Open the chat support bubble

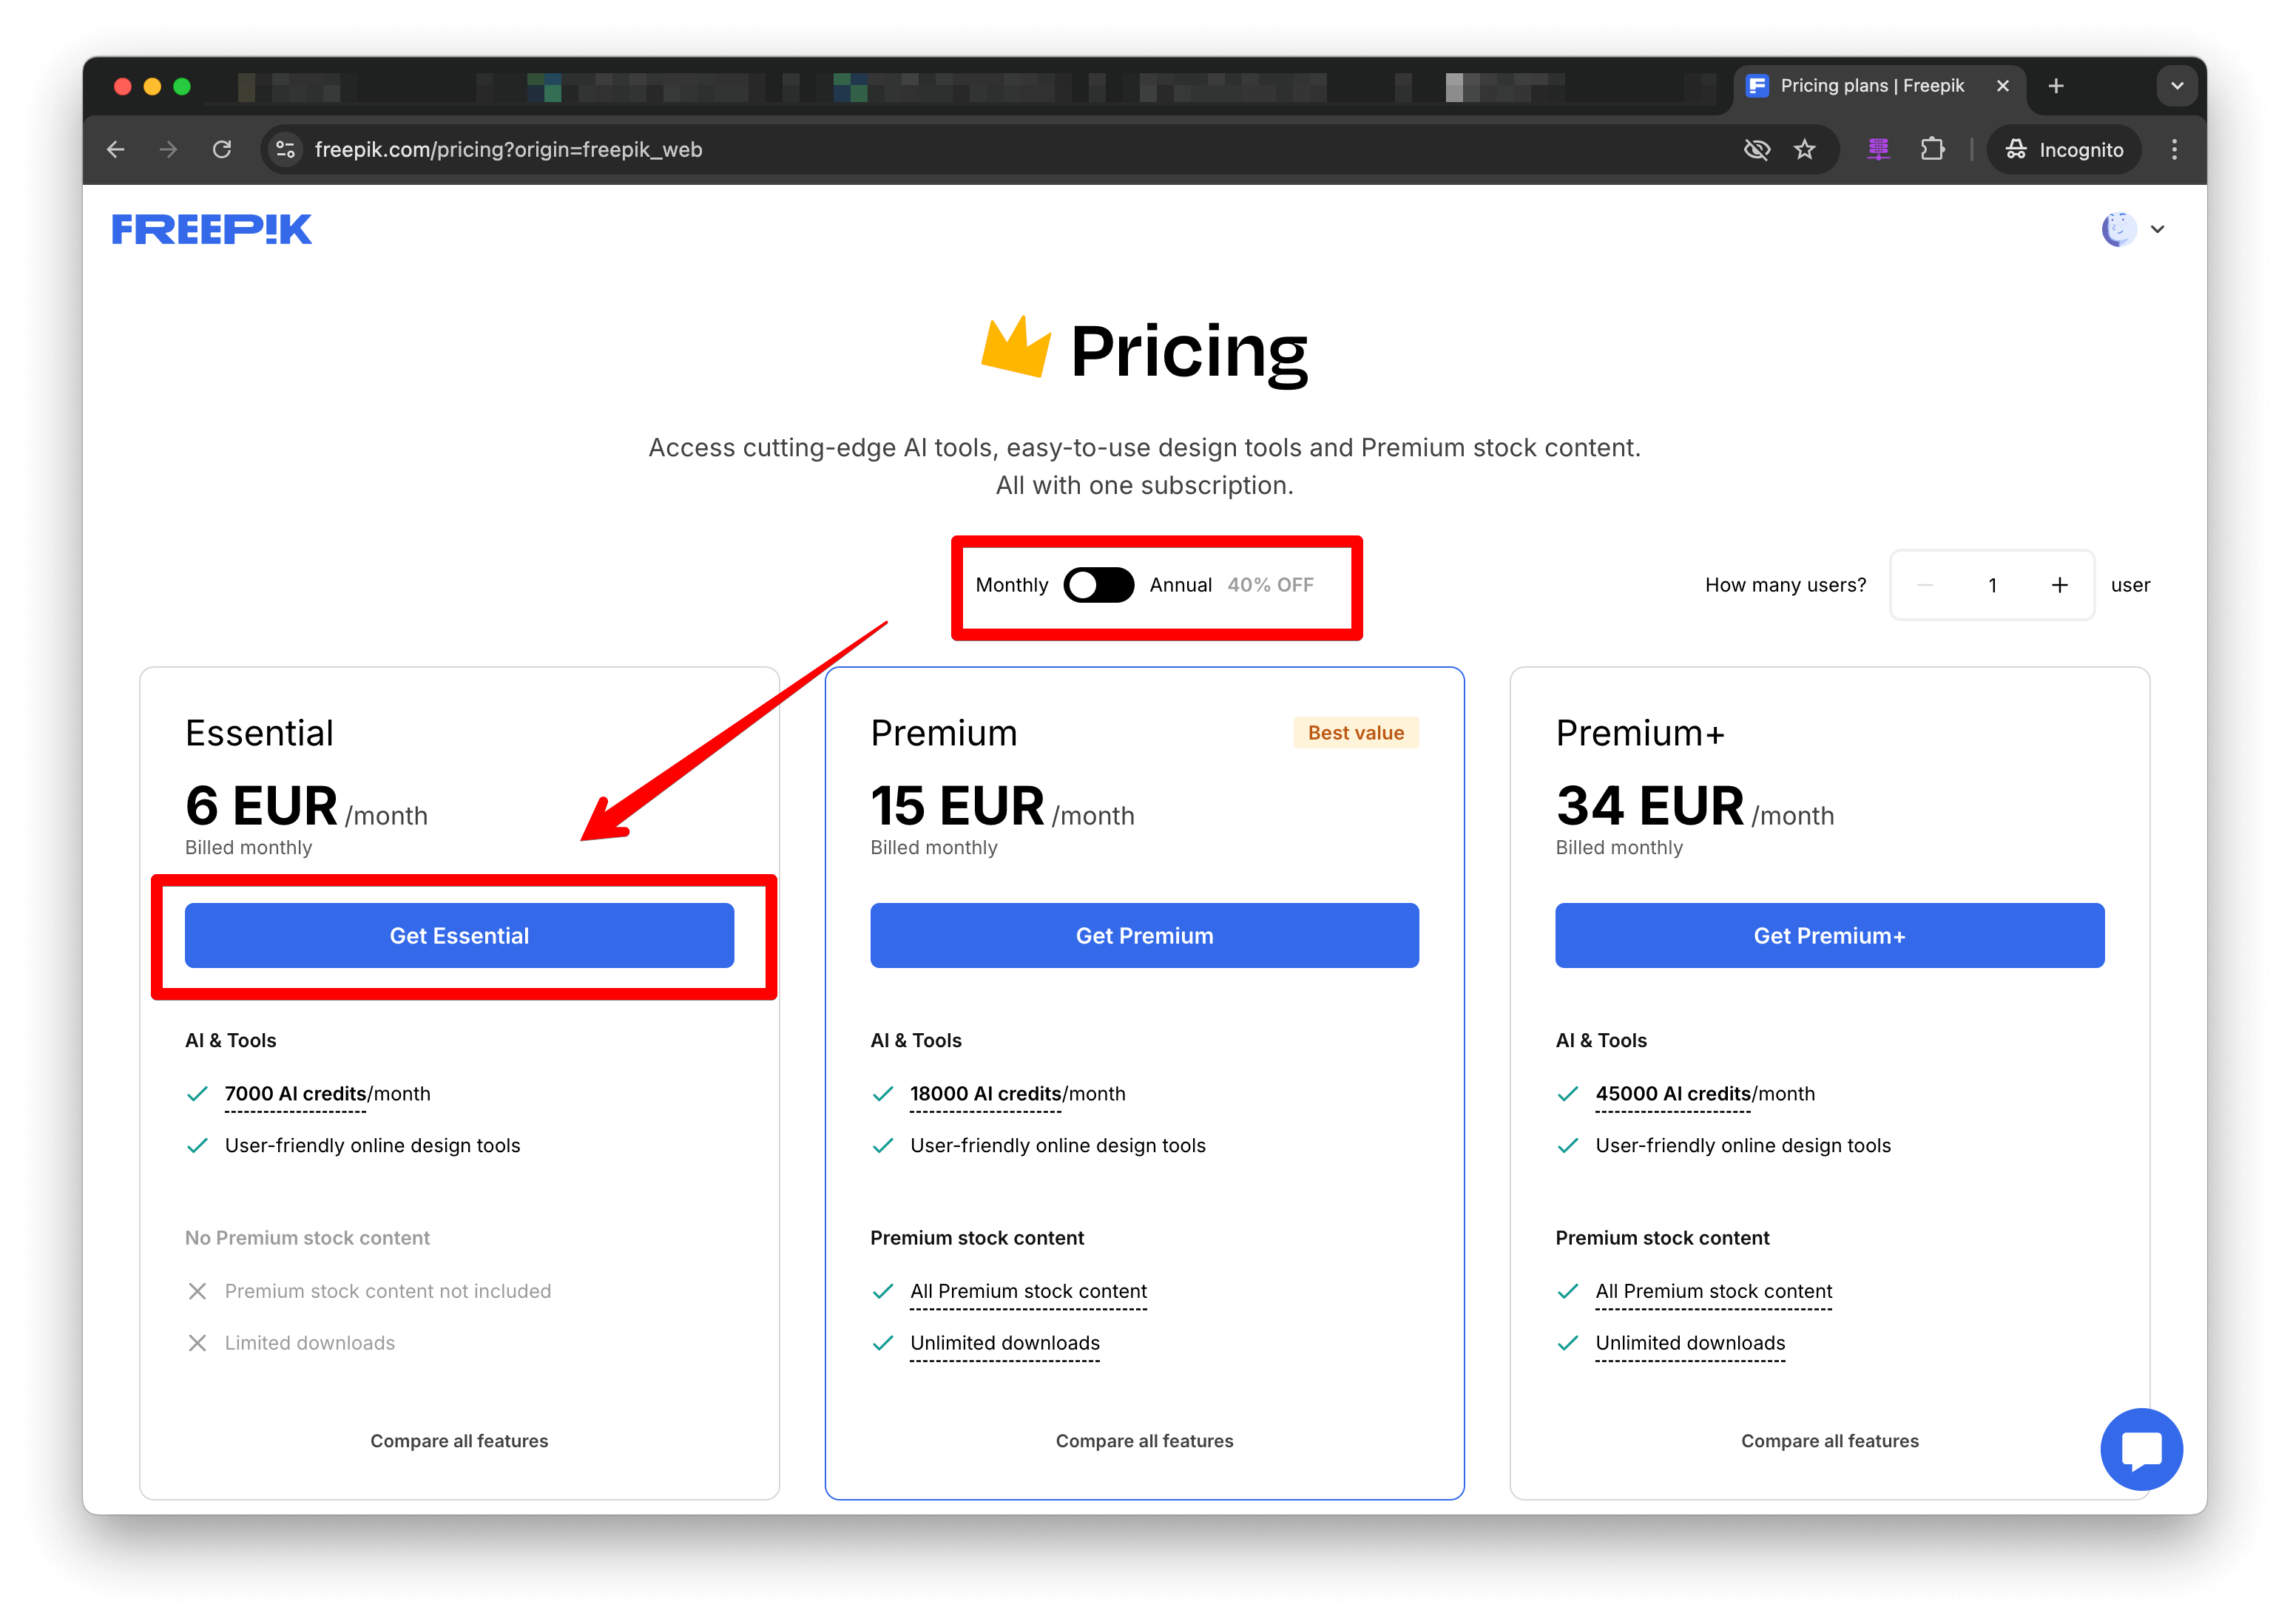(2141, 1448)
